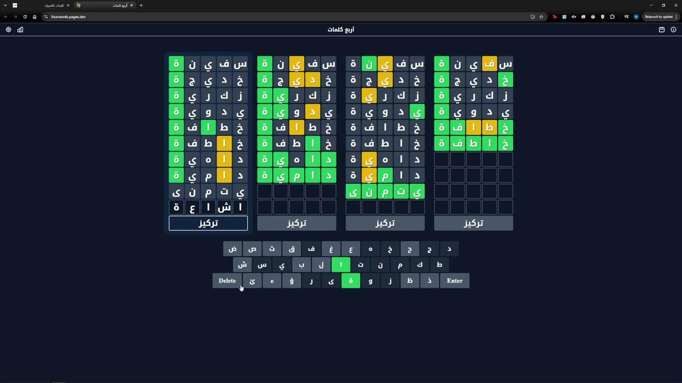
Task: Switch to the كلمات كلاسيك tab
Action: click(x=42, y=5)
